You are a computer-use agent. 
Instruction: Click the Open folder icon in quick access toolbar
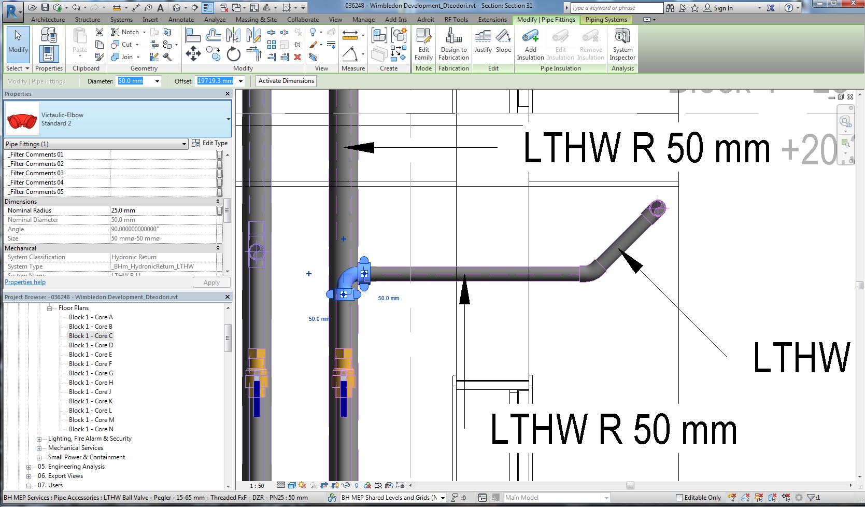[x=33, y=8]
